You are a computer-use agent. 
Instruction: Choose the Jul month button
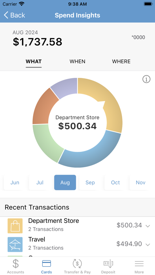[x=40, y=183]
